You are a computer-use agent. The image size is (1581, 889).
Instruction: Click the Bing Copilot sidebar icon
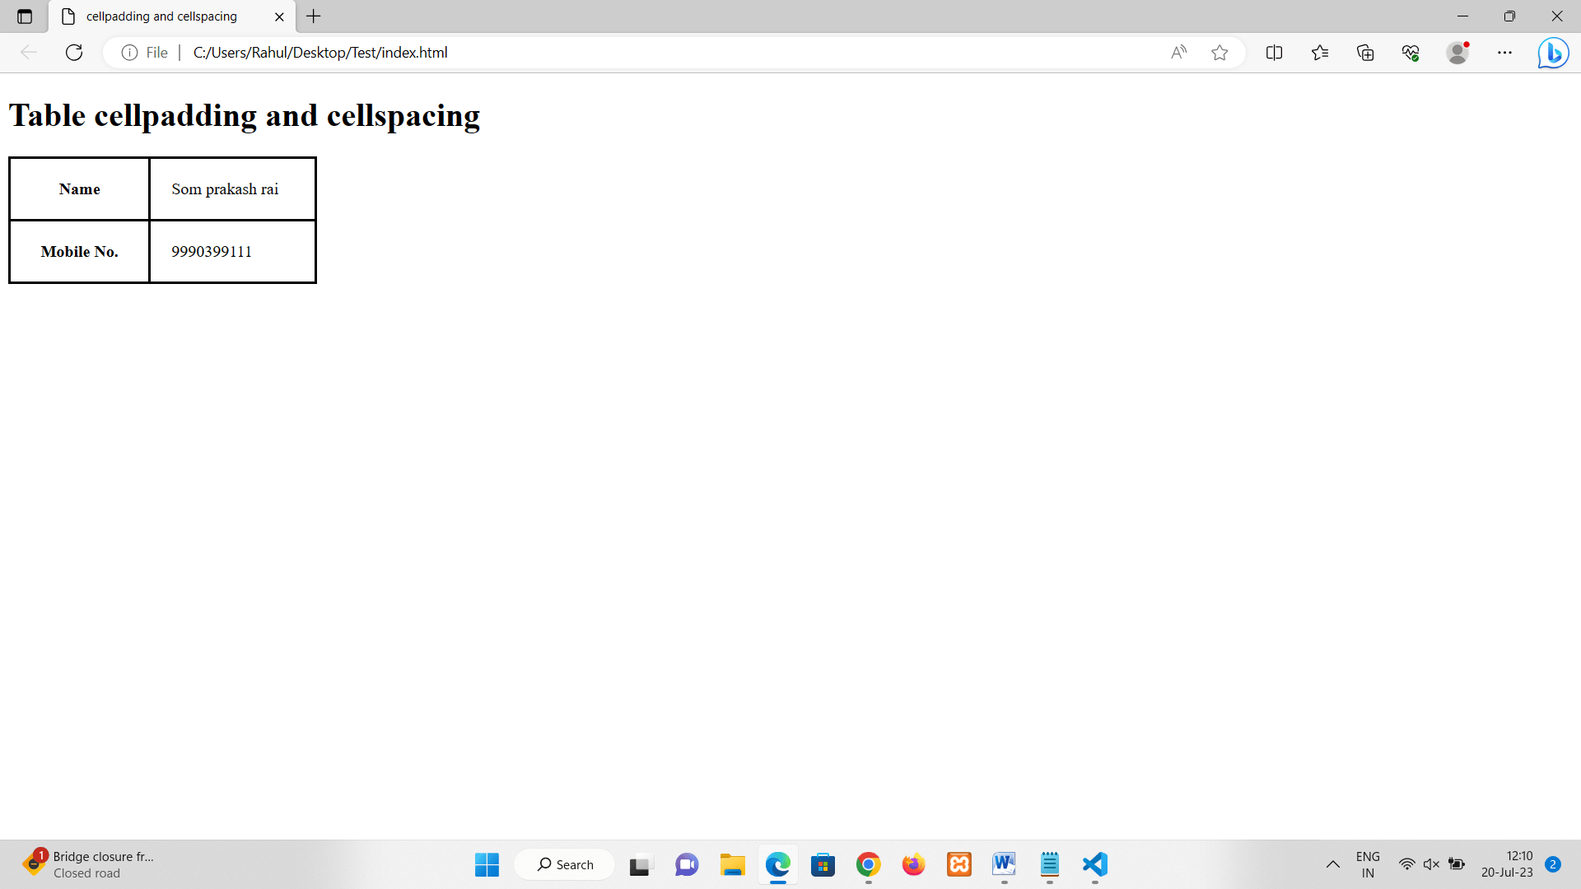(x=1553, y=53)
